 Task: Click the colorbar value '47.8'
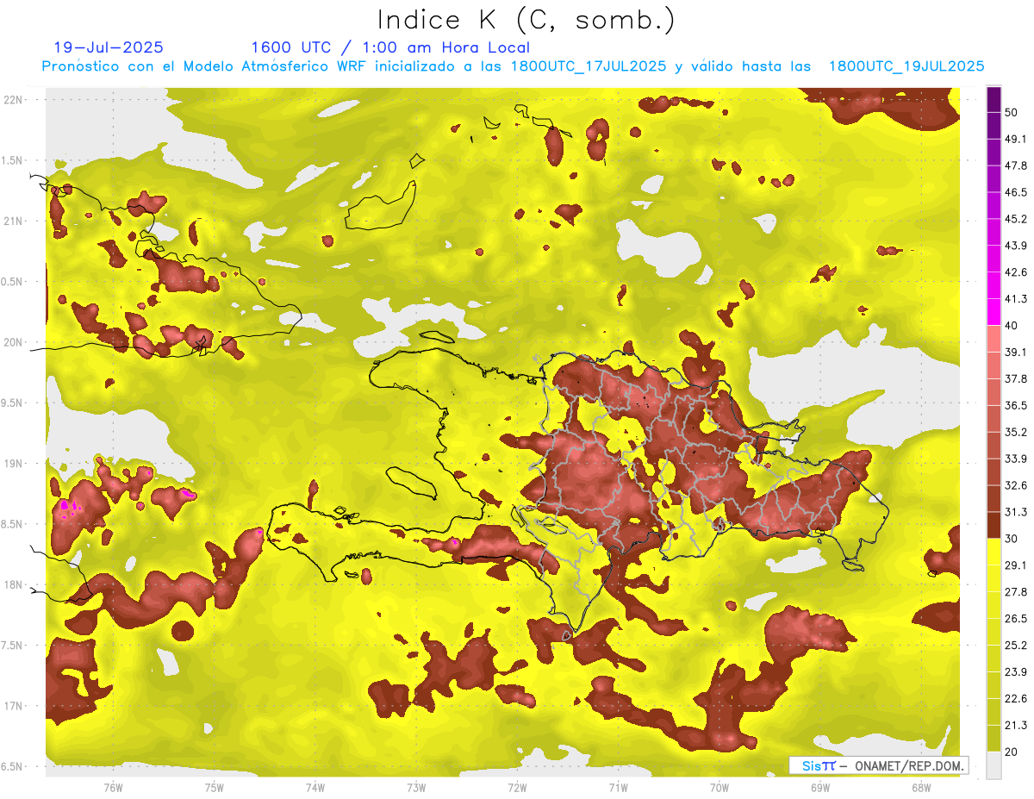point(1015,165)
